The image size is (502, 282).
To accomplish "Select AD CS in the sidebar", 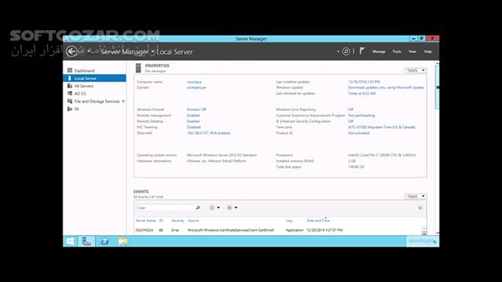I will (x=80, y=93).
